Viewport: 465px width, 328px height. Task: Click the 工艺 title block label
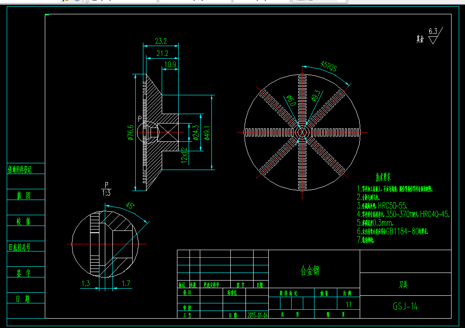(x=187, y=315)
